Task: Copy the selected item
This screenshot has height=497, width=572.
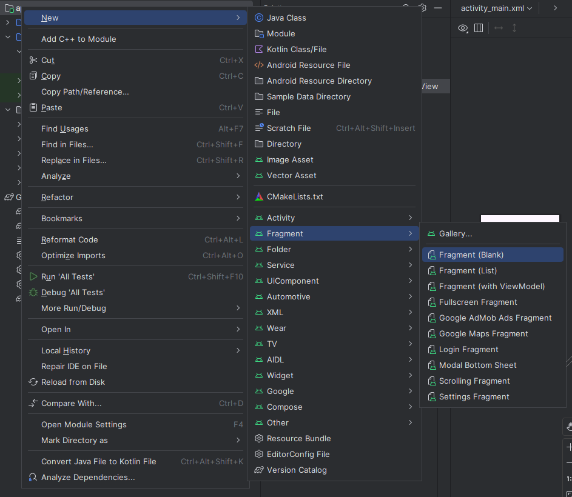Action: point(136,76)
